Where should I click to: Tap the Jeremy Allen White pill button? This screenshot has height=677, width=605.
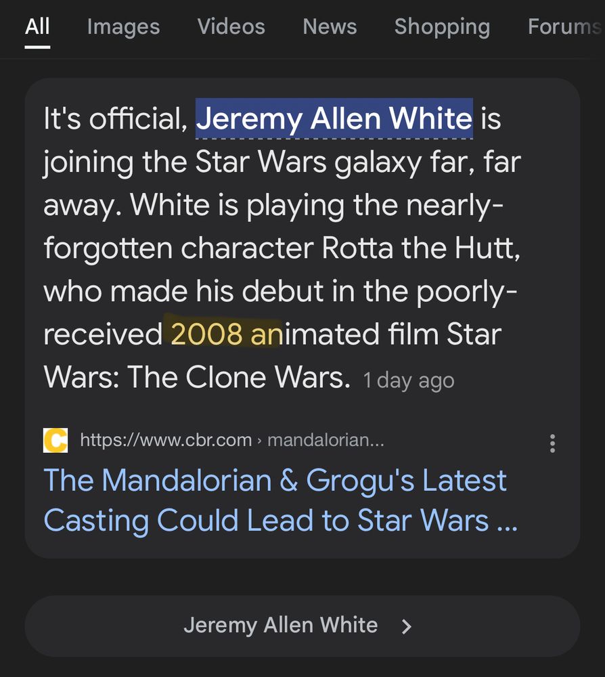302,626
